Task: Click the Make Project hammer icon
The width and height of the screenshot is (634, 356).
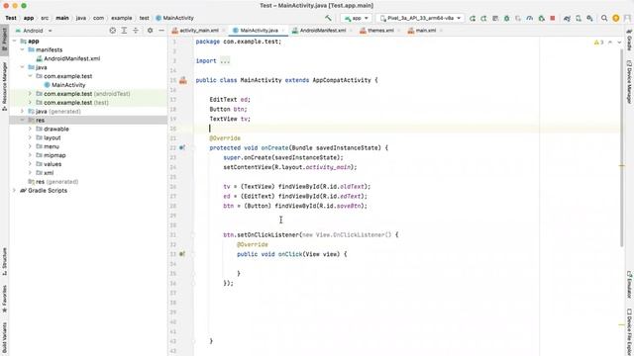Action: (x=328, y=18)
